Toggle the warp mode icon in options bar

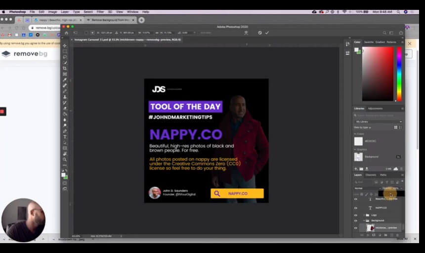[x=246, y=33]
